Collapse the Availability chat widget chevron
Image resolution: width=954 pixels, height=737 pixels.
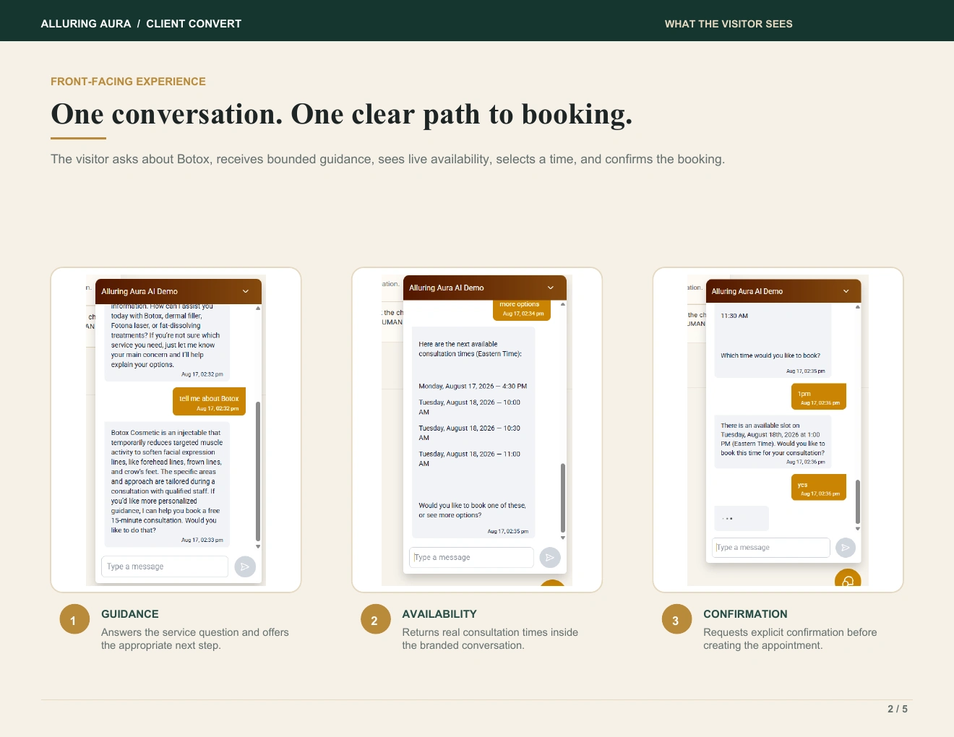point(551,288)
